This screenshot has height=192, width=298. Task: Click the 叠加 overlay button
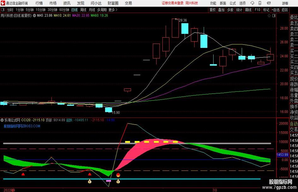coord(221,10)
